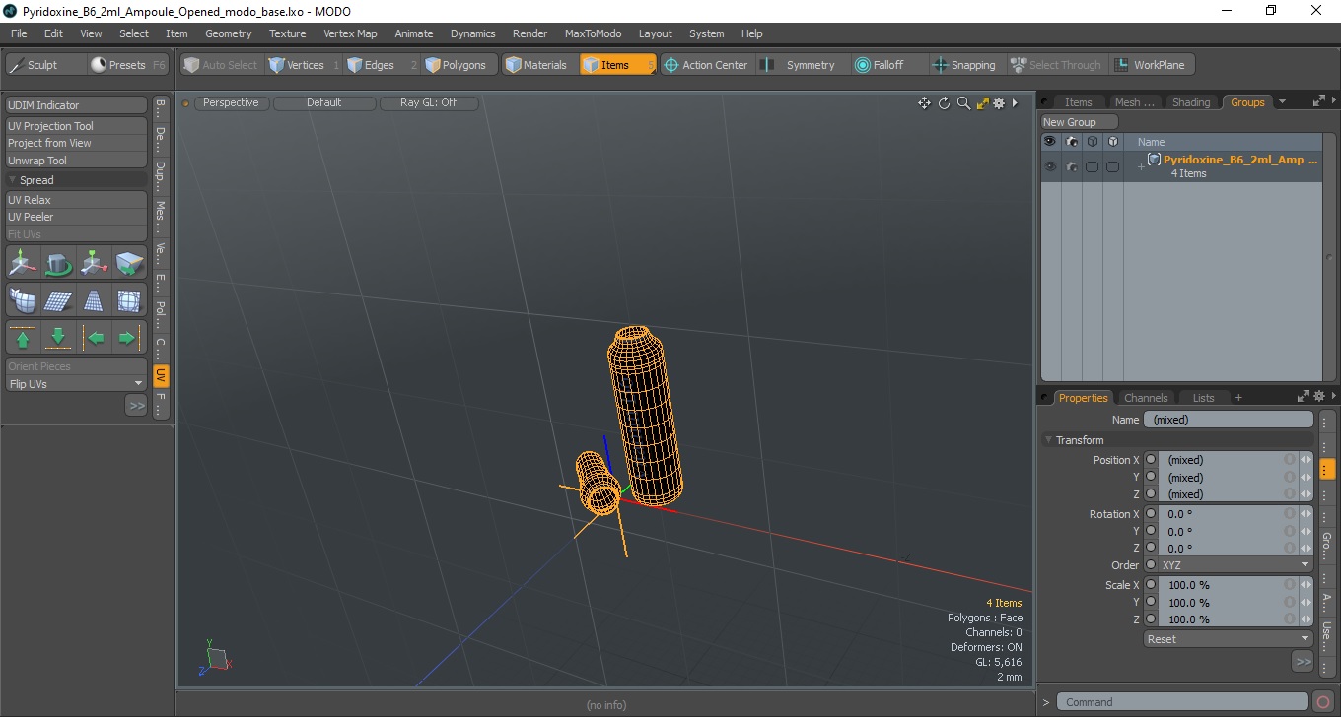Open the Groups tabs dropdown arrow
This screenshot has height=717, width=1341.
tap(1282, 101)
